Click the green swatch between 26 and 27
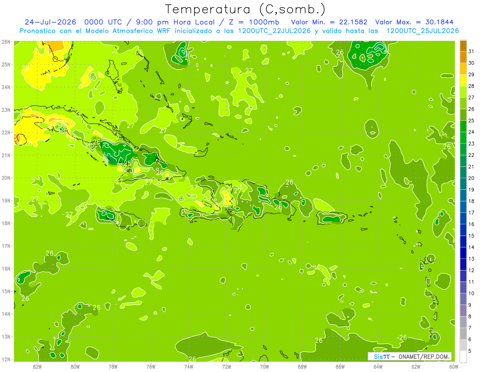Viewport: 482px width, 372px height. [463, 104]
